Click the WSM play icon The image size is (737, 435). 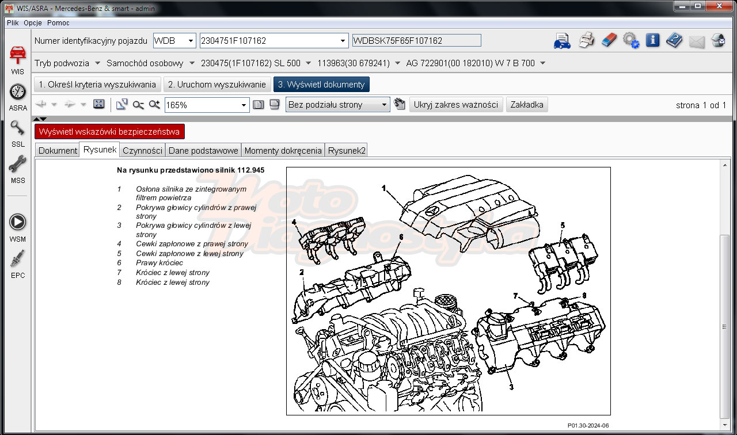[18, 223]
